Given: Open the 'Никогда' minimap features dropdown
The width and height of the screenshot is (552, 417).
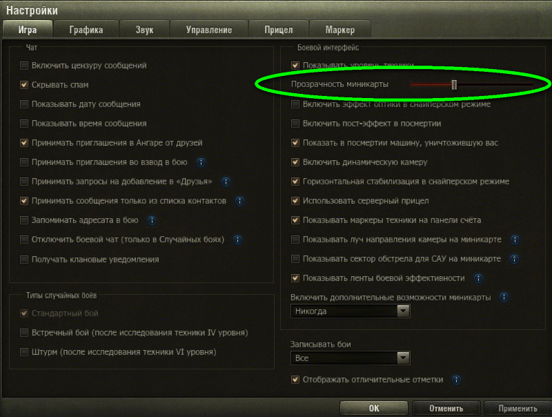Looking at the screenshot, I should [351, 311].
